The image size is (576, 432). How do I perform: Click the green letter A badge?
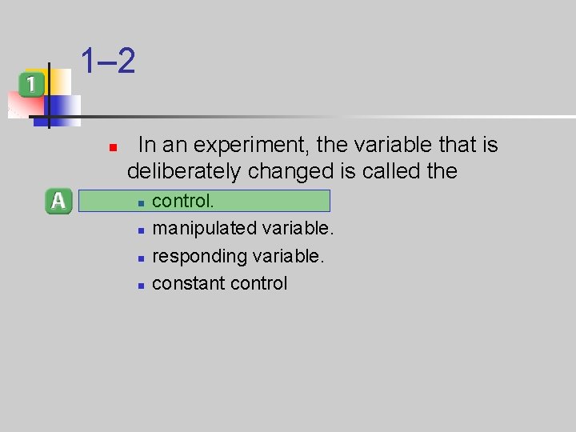(x=58, y=201)
